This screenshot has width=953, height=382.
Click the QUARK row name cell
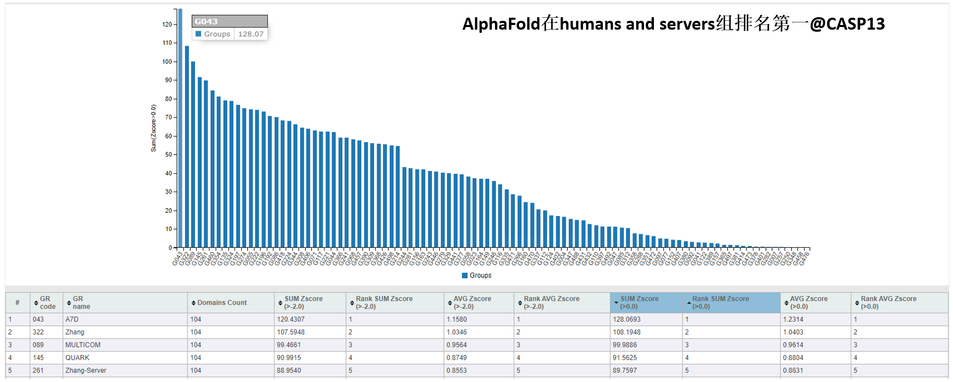[x=77, y=358]
